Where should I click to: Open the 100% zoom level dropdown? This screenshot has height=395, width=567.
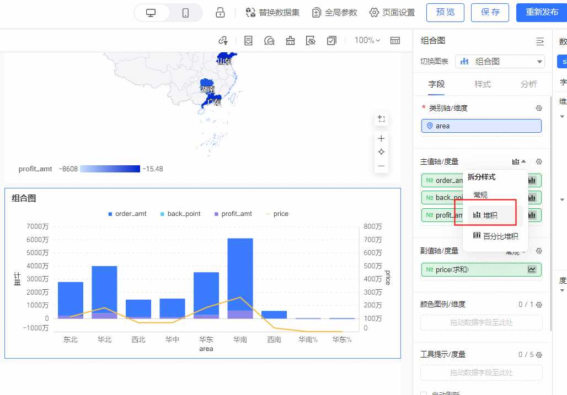click(x=367, y=40)
